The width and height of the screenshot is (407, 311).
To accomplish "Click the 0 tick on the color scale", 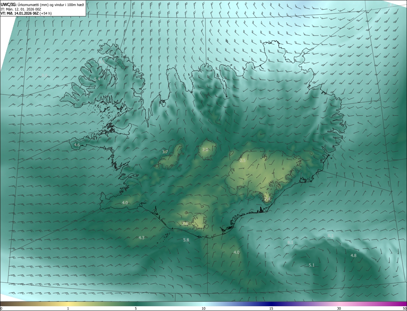I will [1, 308].
